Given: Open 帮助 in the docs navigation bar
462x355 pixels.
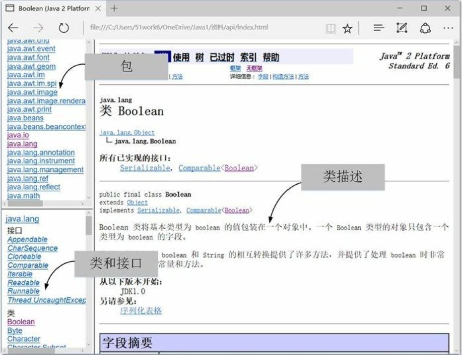Looking at the screenshot, I should pyautogui.click(x=271, y=57).
